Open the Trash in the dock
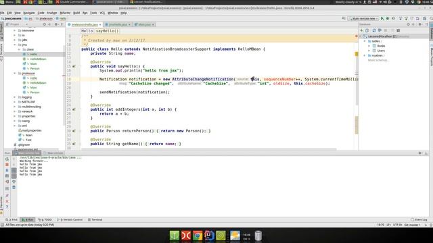Viewport: 433px width, 243px height. tap(258, 236)
